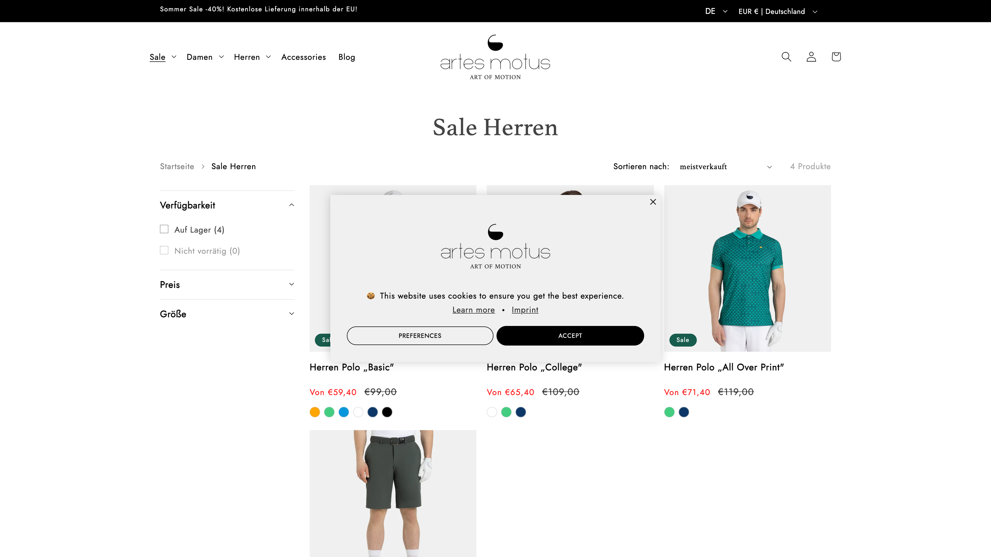This screenshot has height=557, width=991.
Task: Click the artes motus header logo
Action: coord(495,57)
